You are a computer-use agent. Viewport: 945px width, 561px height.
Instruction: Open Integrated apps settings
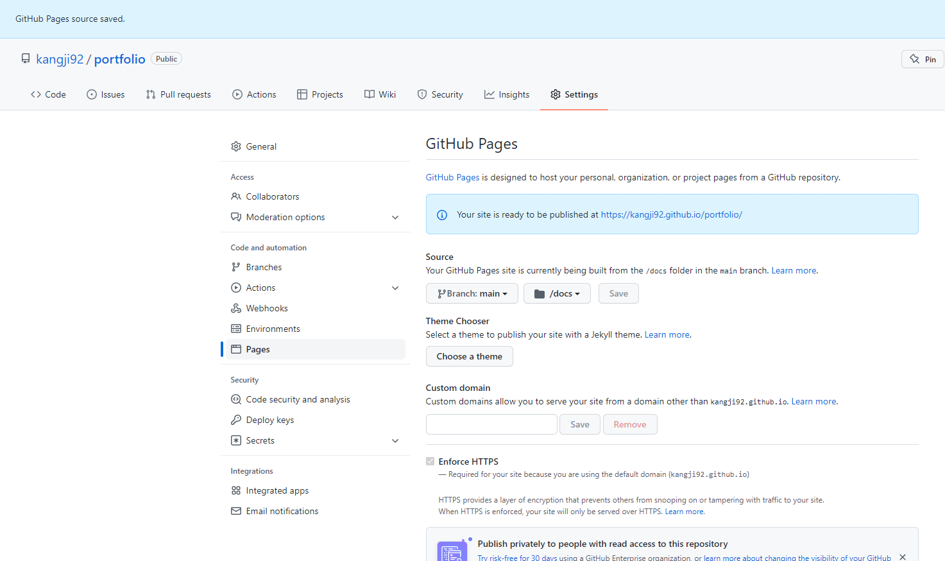pyautogui.click(x=316, y=490)
